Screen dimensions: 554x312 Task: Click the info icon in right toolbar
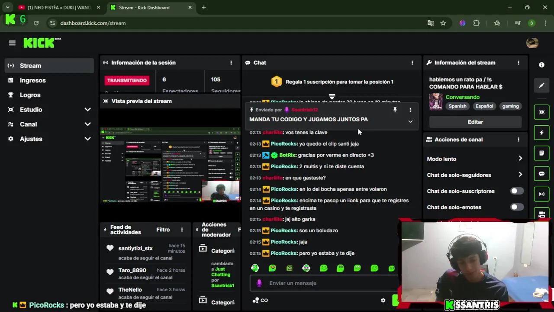coord(541,65)
